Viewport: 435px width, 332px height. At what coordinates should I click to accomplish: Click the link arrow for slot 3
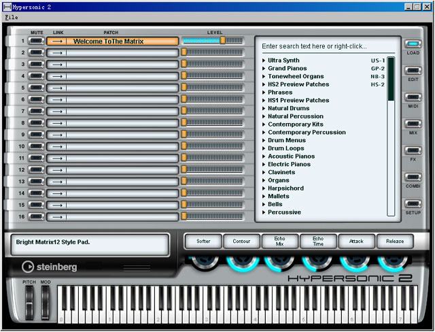point(57,65)
